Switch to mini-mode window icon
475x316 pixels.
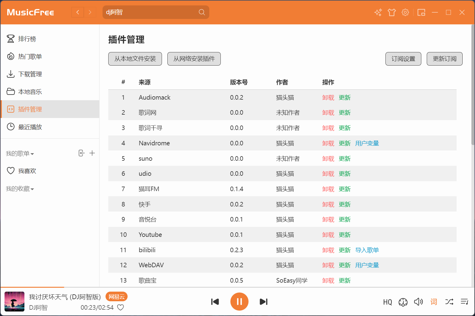point(421,12)
